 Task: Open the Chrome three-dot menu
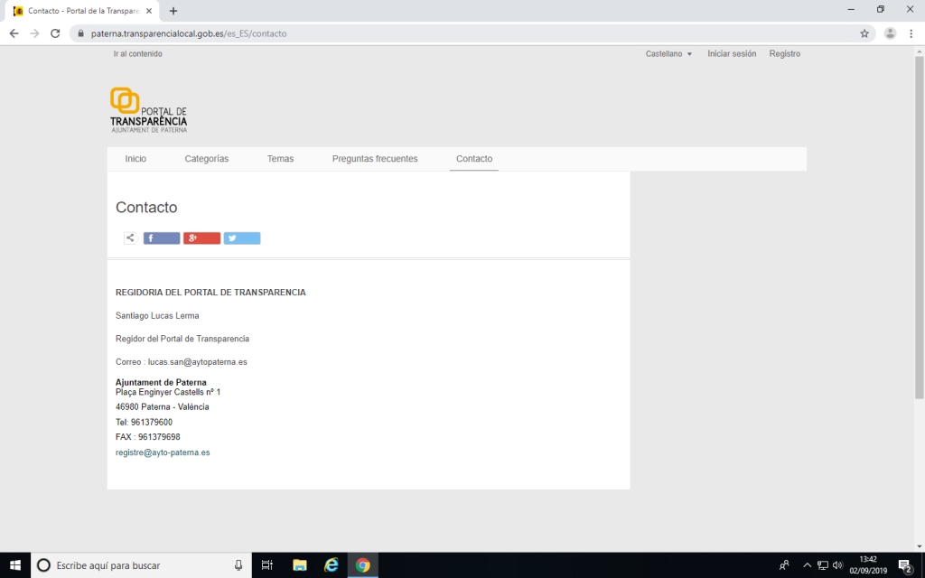pos(911,33)
